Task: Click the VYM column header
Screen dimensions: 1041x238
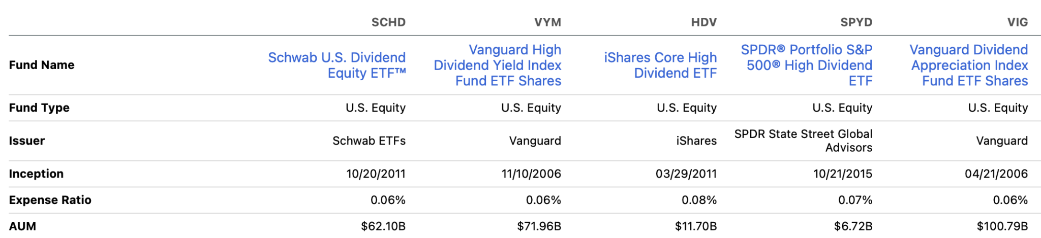Action: pos(547,22)
